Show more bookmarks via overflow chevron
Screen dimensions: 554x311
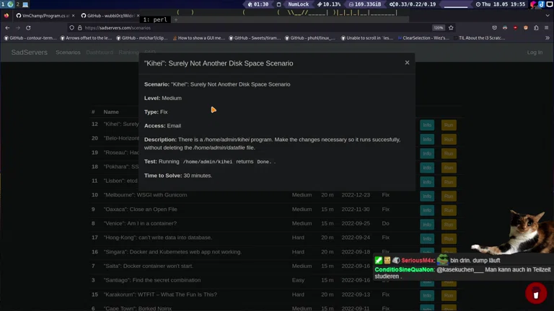tap(548, 37)
